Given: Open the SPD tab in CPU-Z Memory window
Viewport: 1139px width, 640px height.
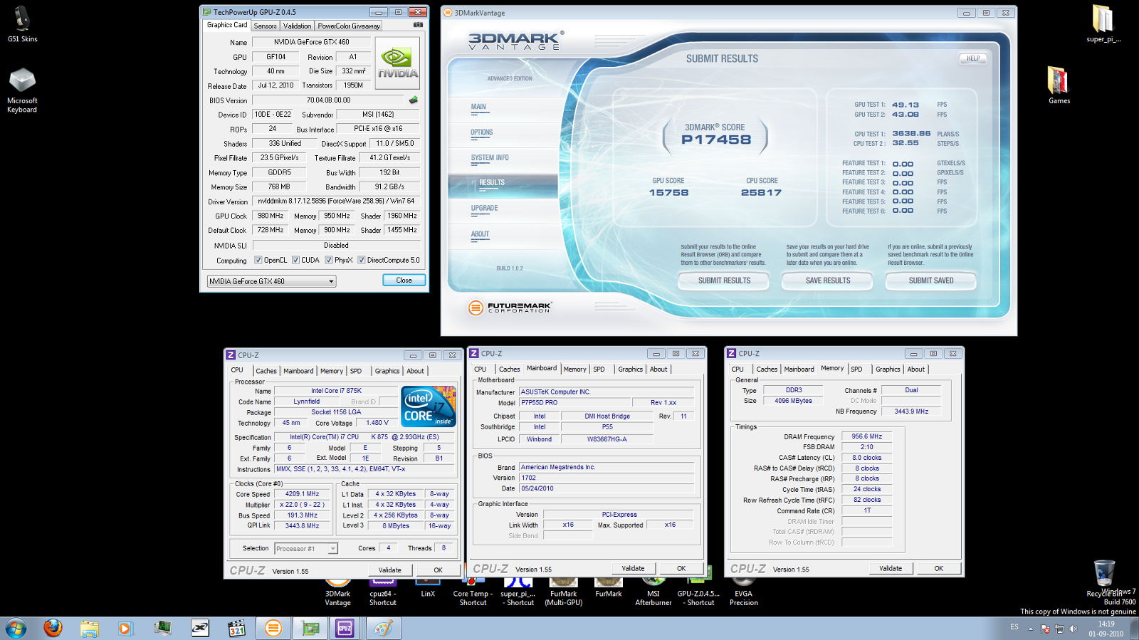Looking at the screenshot, I should (856, 369).
